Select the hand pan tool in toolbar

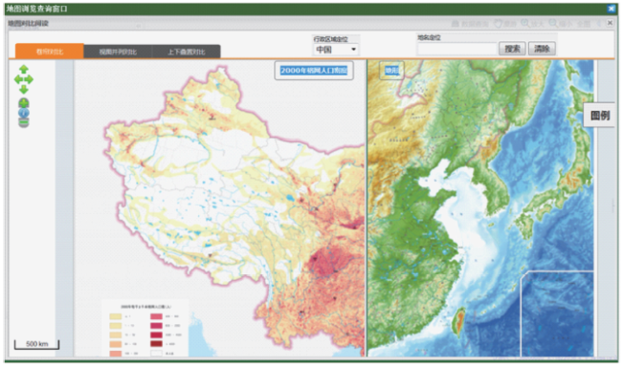click(504, 24)
